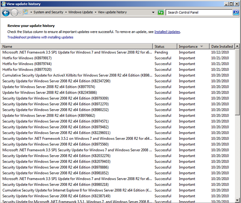
Task: Expand the dropdown arrow after System and Security
Action: pos(66,12)
